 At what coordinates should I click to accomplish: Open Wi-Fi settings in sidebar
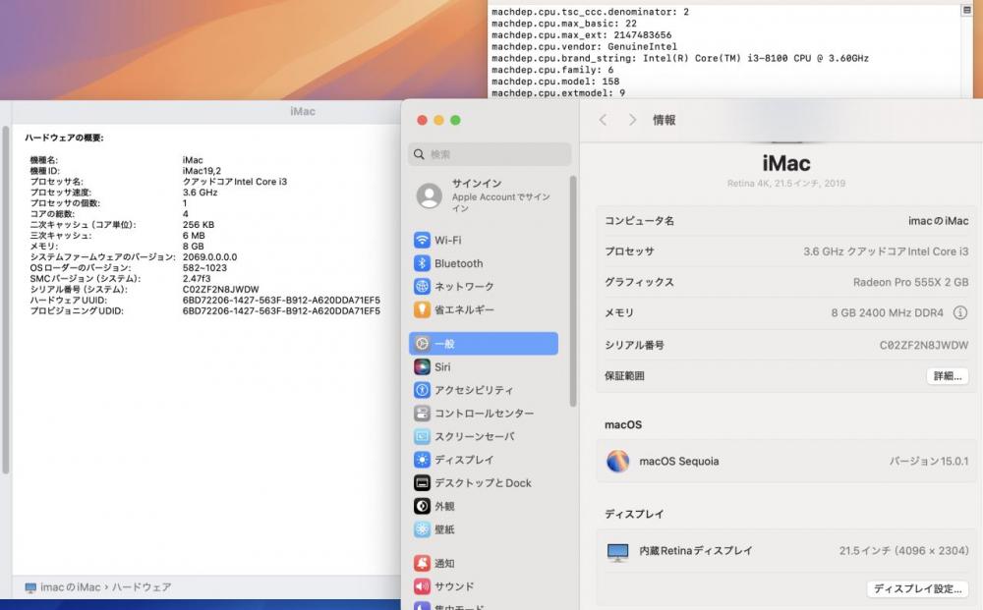pos(447,241)
